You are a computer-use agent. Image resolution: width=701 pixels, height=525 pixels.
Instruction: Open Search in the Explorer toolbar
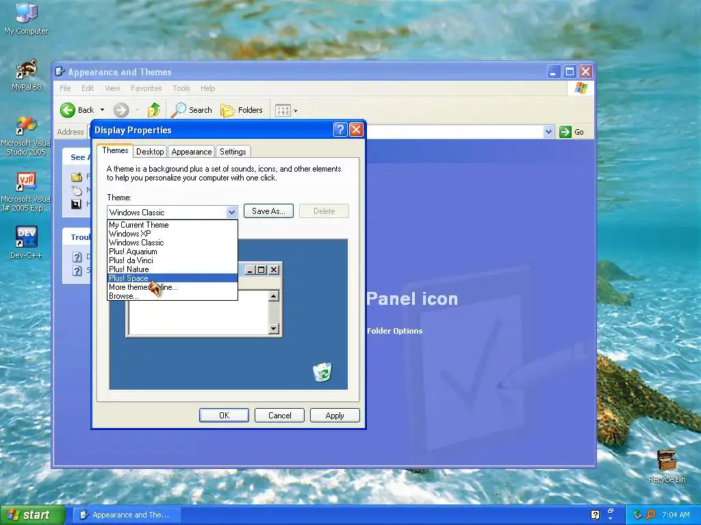[192, 110]
